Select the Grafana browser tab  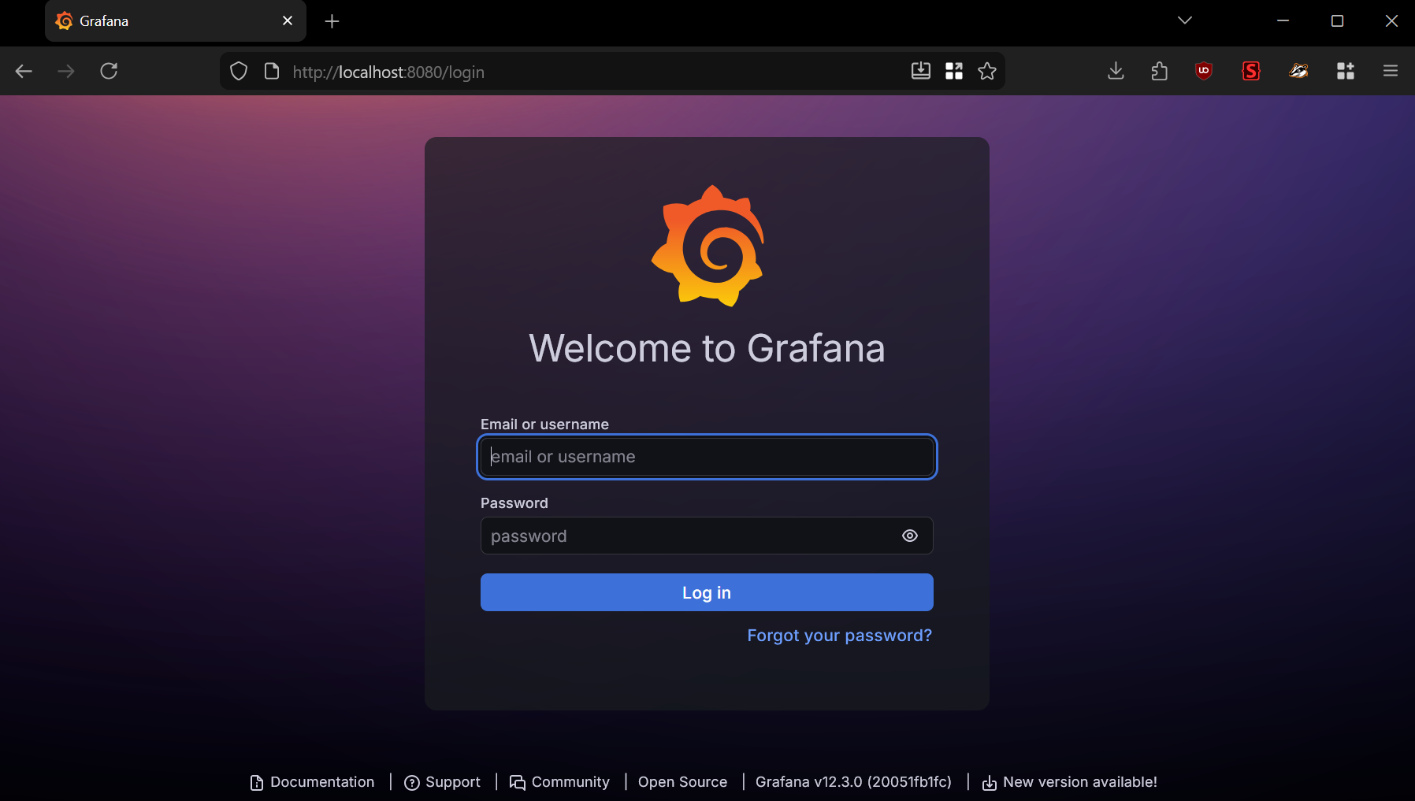click(x=165, y=21)
